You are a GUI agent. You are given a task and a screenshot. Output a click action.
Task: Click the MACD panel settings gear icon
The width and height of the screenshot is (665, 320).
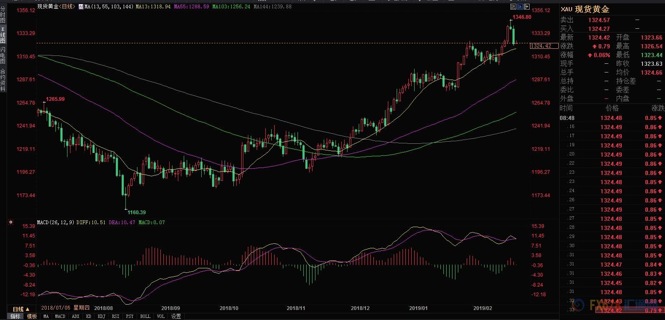tap(11, 222)
